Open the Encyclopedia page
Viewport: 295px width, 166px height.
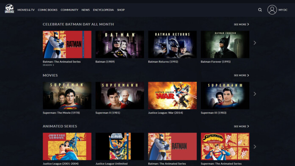(103, 10)
